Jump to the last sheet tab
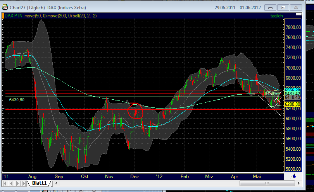Image resolution: width=314 pixels, height=192 pixels. coord(24,184)
